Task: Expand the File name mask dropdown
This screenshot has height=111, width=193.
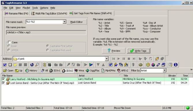Action: click(x=64, y=22)
